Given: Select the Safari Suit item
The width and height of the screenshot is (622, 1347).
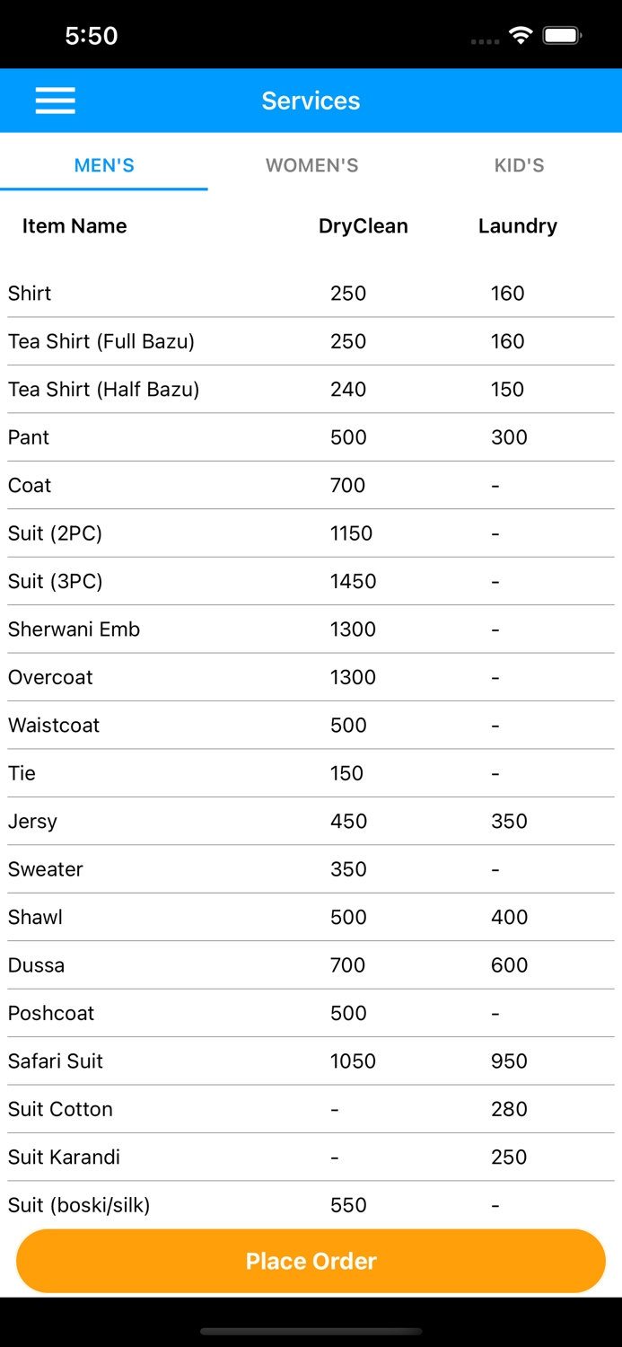Looking at the screenshot, I should (x=56, y=1061).
